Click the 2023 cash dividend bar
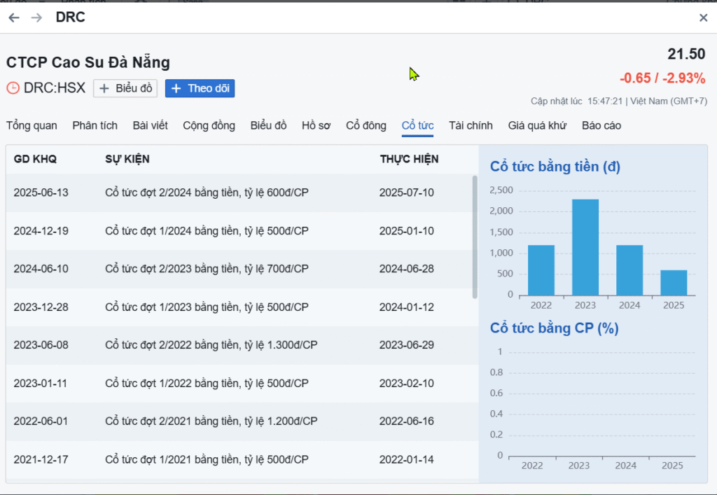Image resolution: width=717 pixels, height=495 pixels. coord(585,247)
